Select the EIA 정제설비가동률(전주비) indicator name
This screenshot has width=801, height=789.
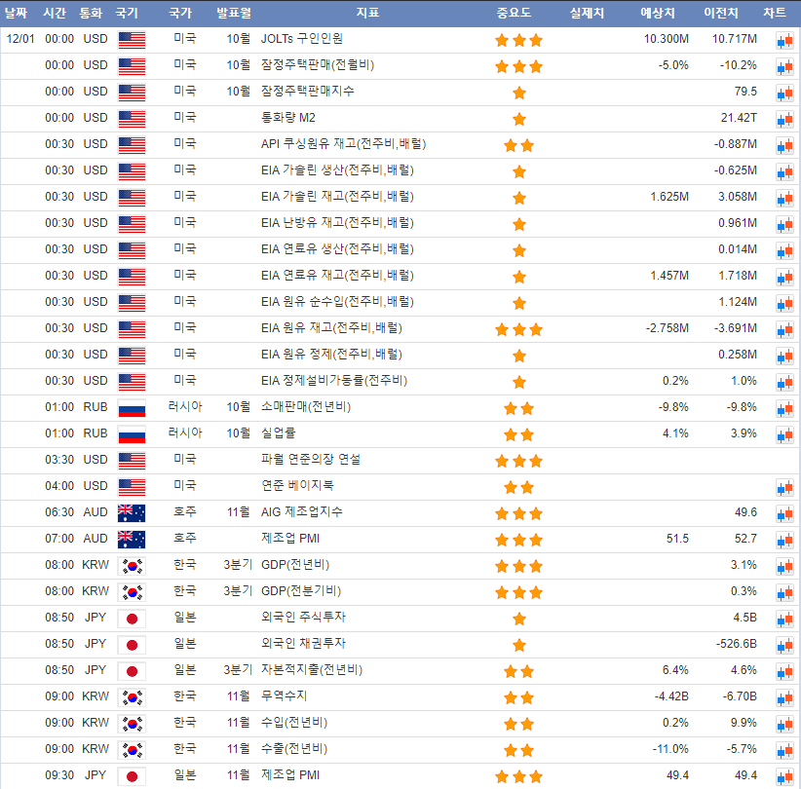(x=333, y=380)
